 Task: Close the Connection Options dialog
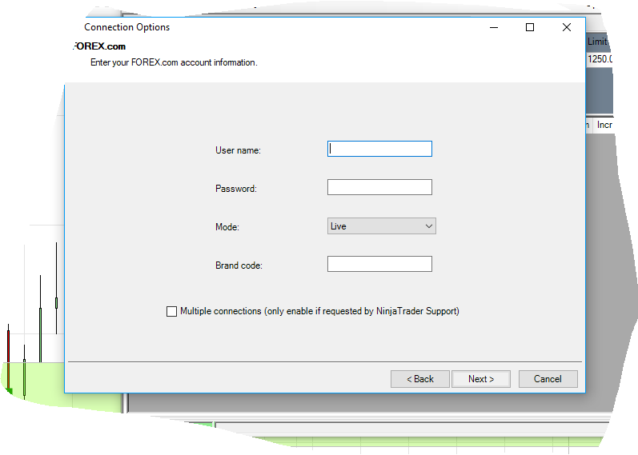click(x=567, y=27)
